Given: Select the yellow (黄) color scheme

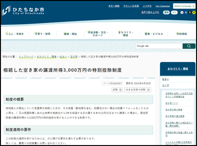Looking at the screenshot, I should 194,13.
